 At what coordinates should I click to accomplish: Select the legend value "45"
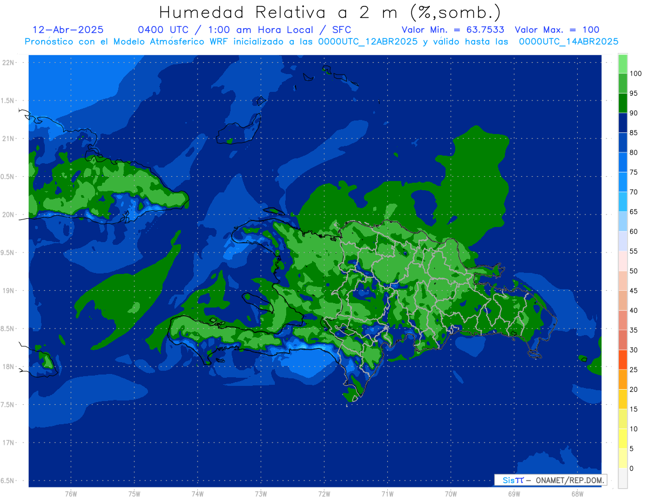(633, 291)
